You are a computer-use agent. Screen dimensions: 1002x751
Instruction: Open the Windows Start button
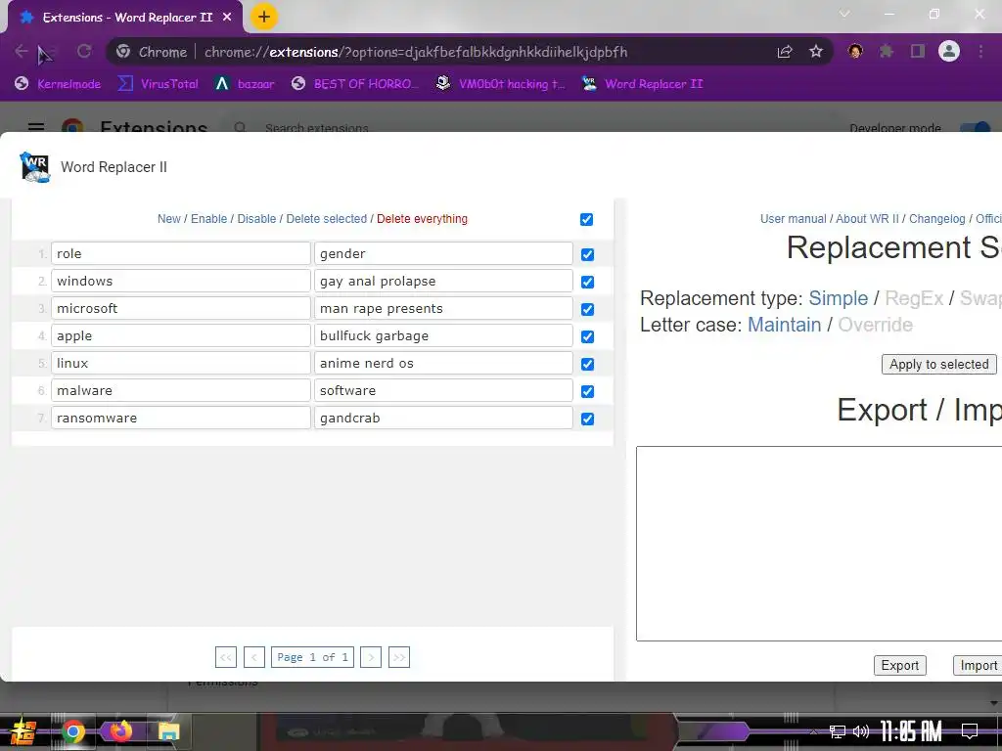[x=23, y=731]
